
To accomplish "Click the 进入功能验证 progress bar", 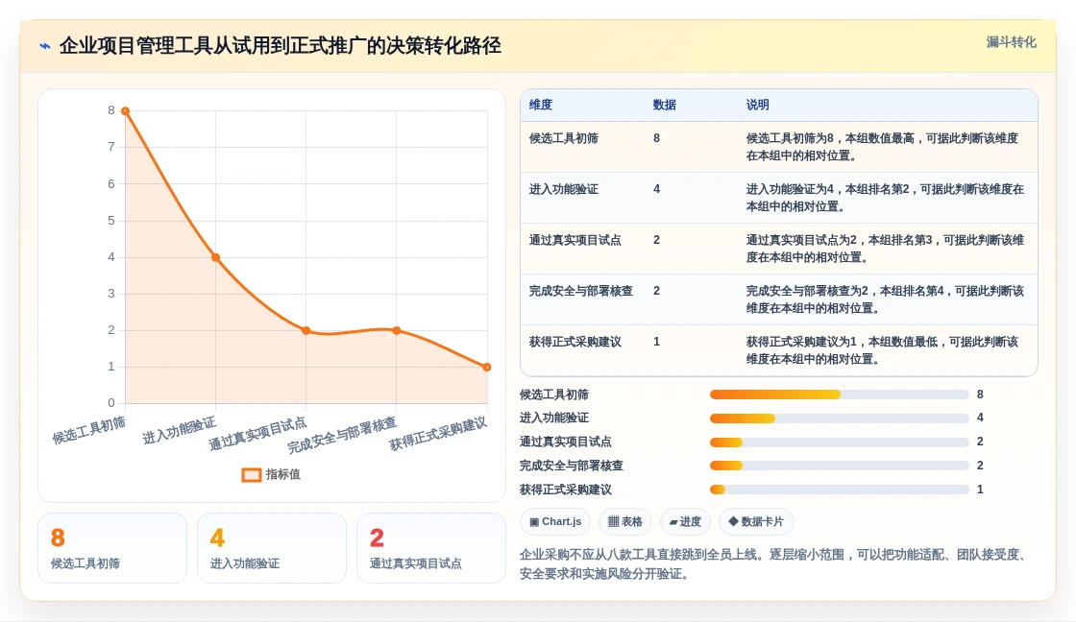I will tap(840, 419).
